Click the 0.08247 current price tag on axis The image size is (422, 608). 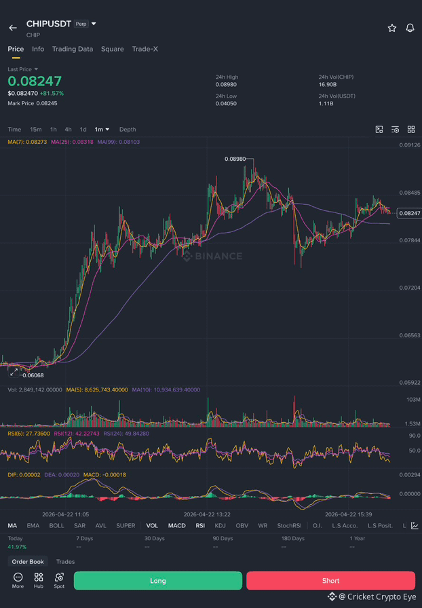[x=409, y=213]
